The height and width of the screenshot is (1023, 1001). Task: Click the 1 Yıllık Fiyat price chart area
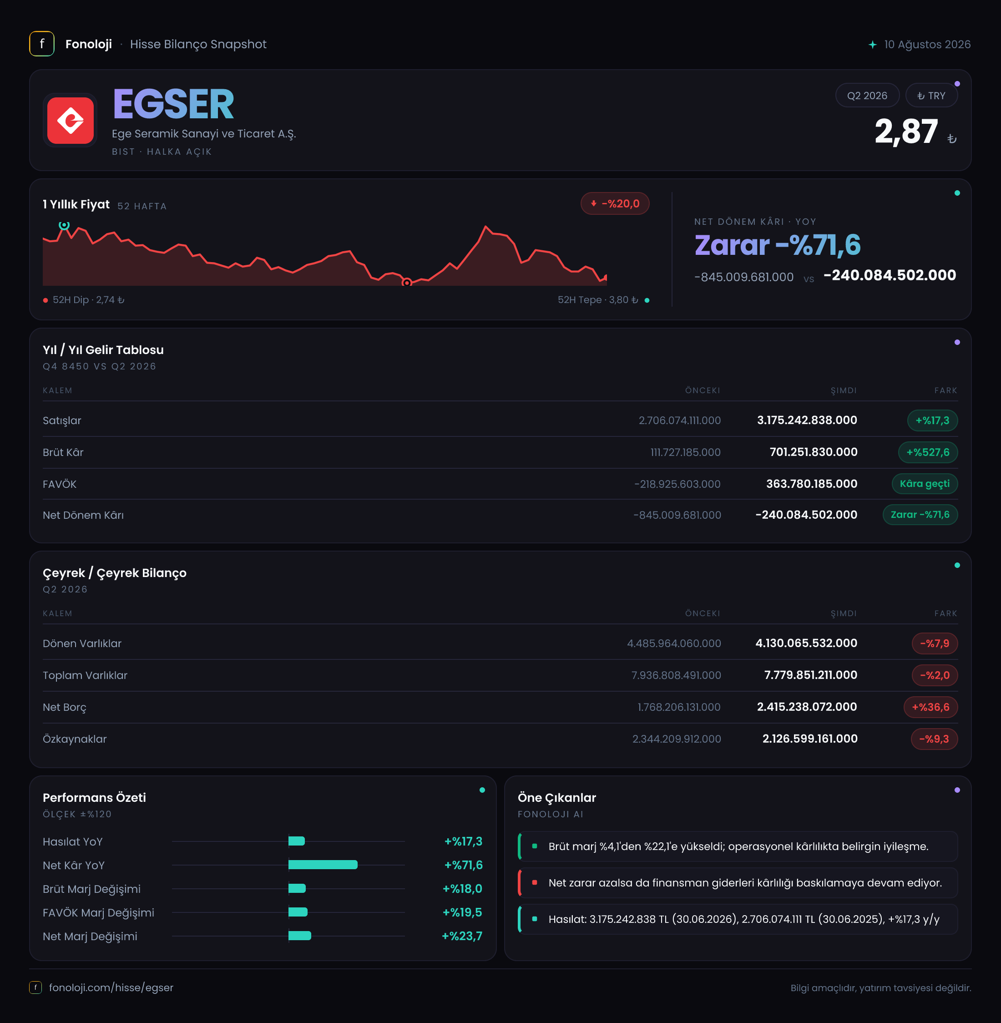325,253
